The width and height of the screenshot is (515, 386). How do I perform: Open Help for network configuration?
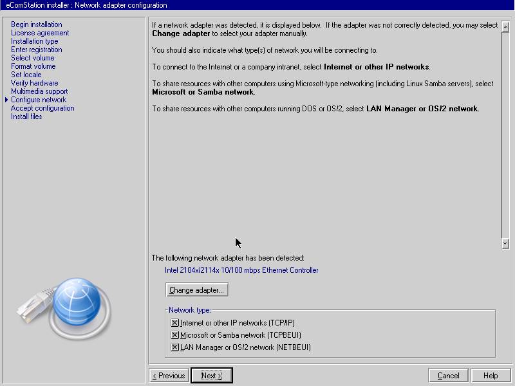(491, 376)
